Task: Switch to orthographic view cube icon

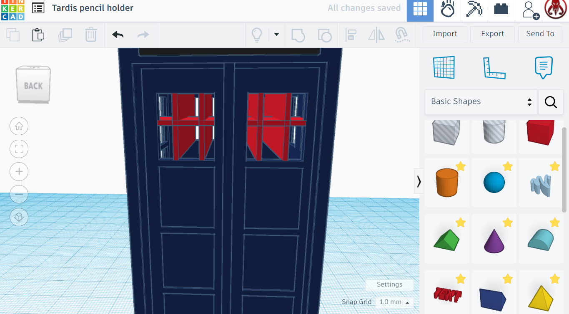Action: coord(19,217)
